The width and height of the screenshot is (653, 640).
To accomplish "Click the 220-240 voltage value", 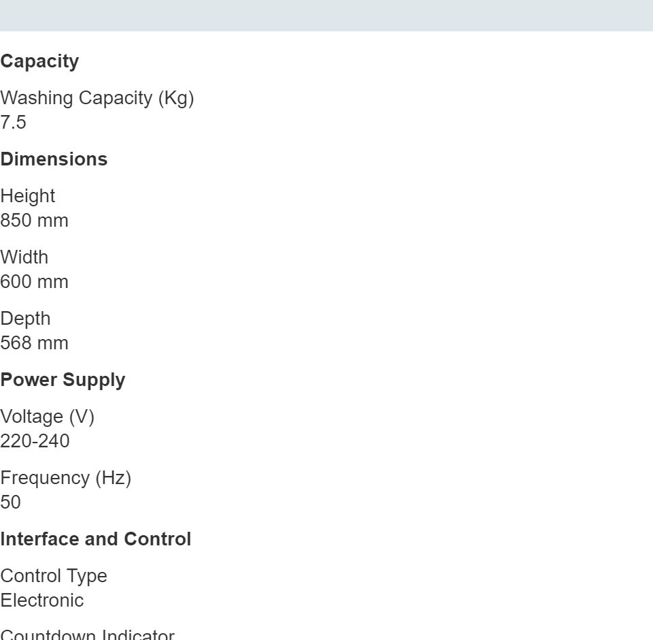I will click(35, 441).
